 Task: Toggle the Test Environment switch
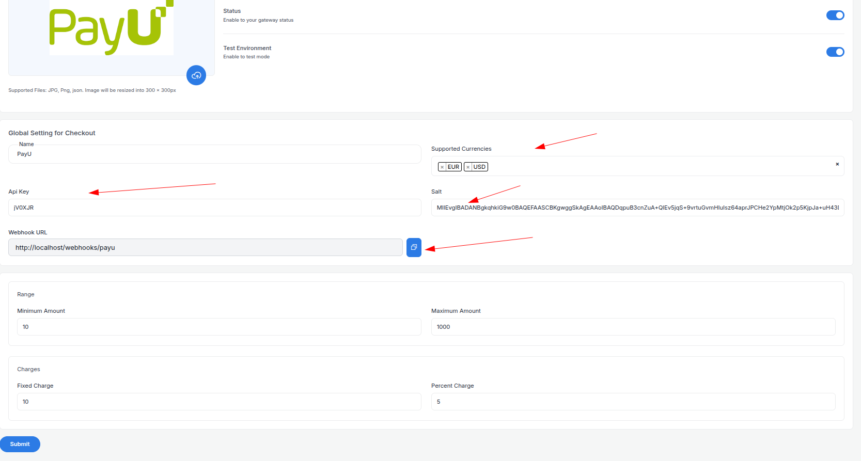[835, 52]
